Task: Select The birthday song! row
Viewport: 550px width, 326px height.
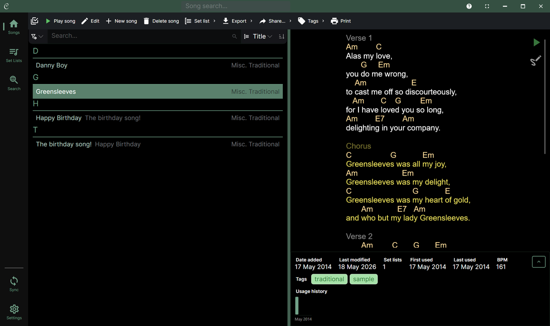Action: 158,144
